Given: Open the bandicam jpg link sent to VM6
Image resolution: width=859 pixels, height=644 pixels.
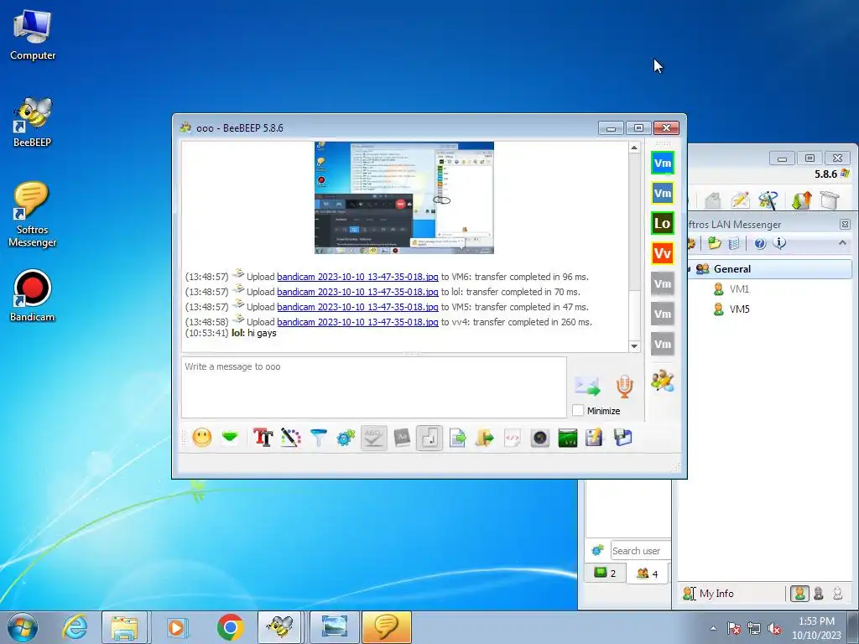Looking at the screenshot, I should [357, 277].
